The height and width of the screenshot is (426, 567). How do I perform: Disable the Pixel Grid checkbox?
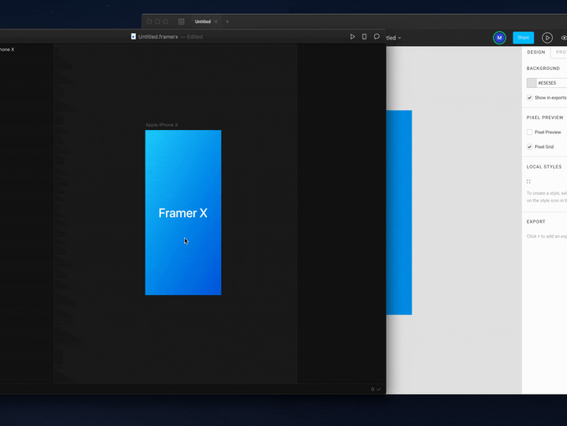point(529,146)
